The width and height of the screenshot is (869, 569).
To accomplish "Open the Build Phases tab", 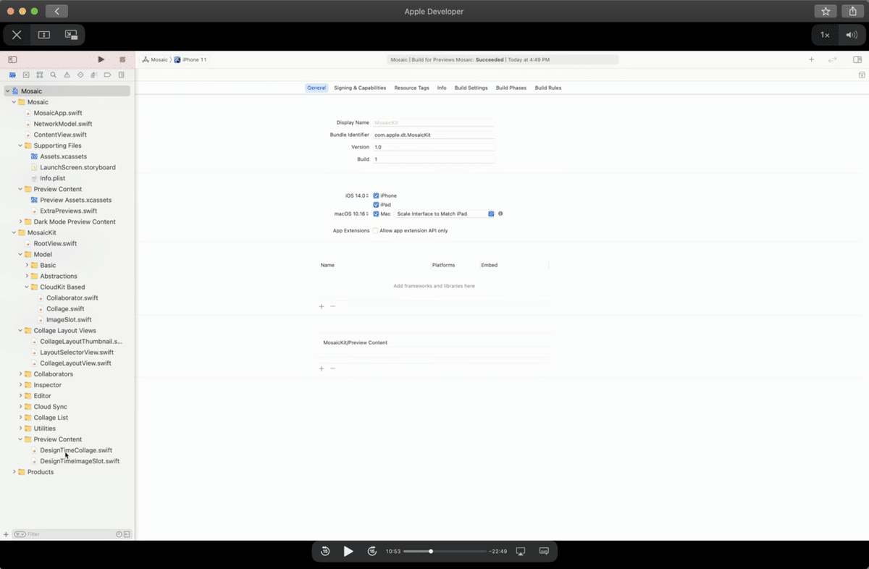I will [511, 88].
